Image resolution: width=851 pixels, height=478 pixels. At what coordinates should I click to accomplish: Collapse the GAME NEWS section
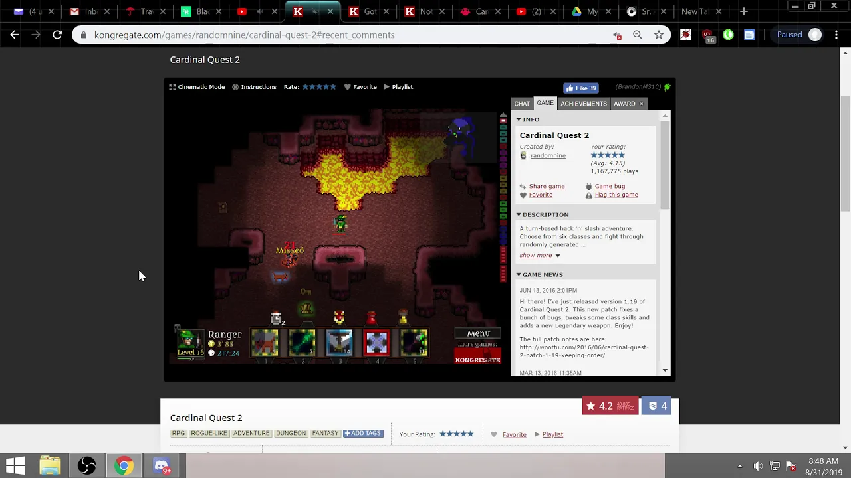click(x=540, y=274)
